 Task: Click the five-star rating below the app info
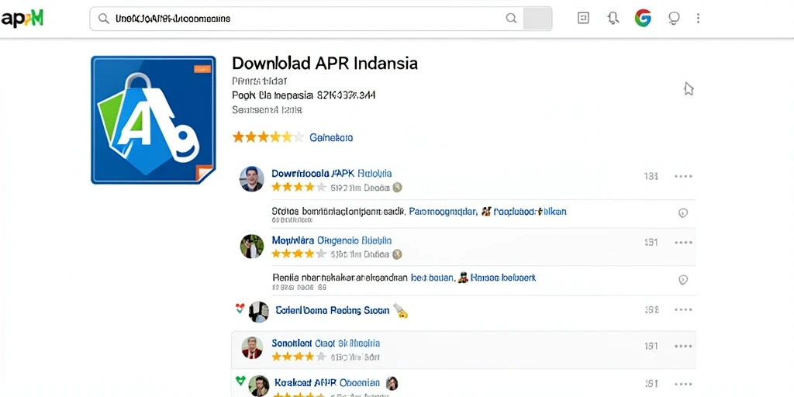tap(268, 137)
